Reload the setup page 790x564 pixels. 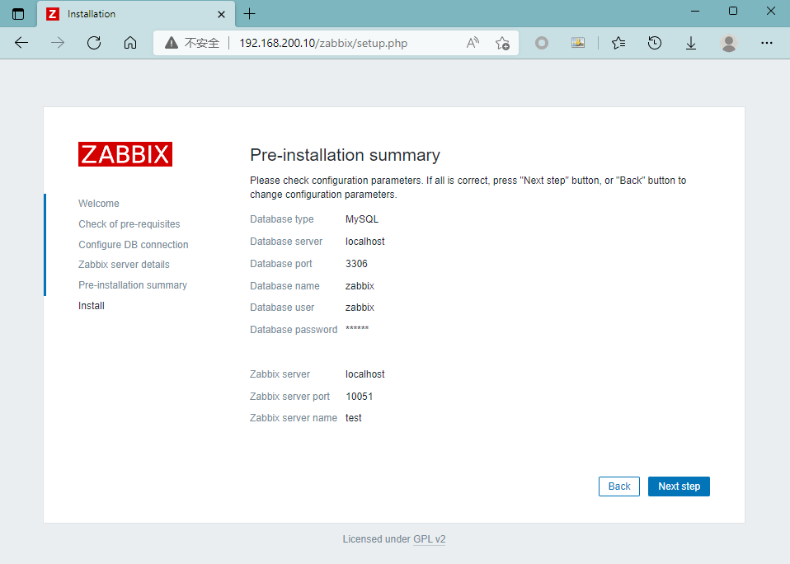[94, 43]
